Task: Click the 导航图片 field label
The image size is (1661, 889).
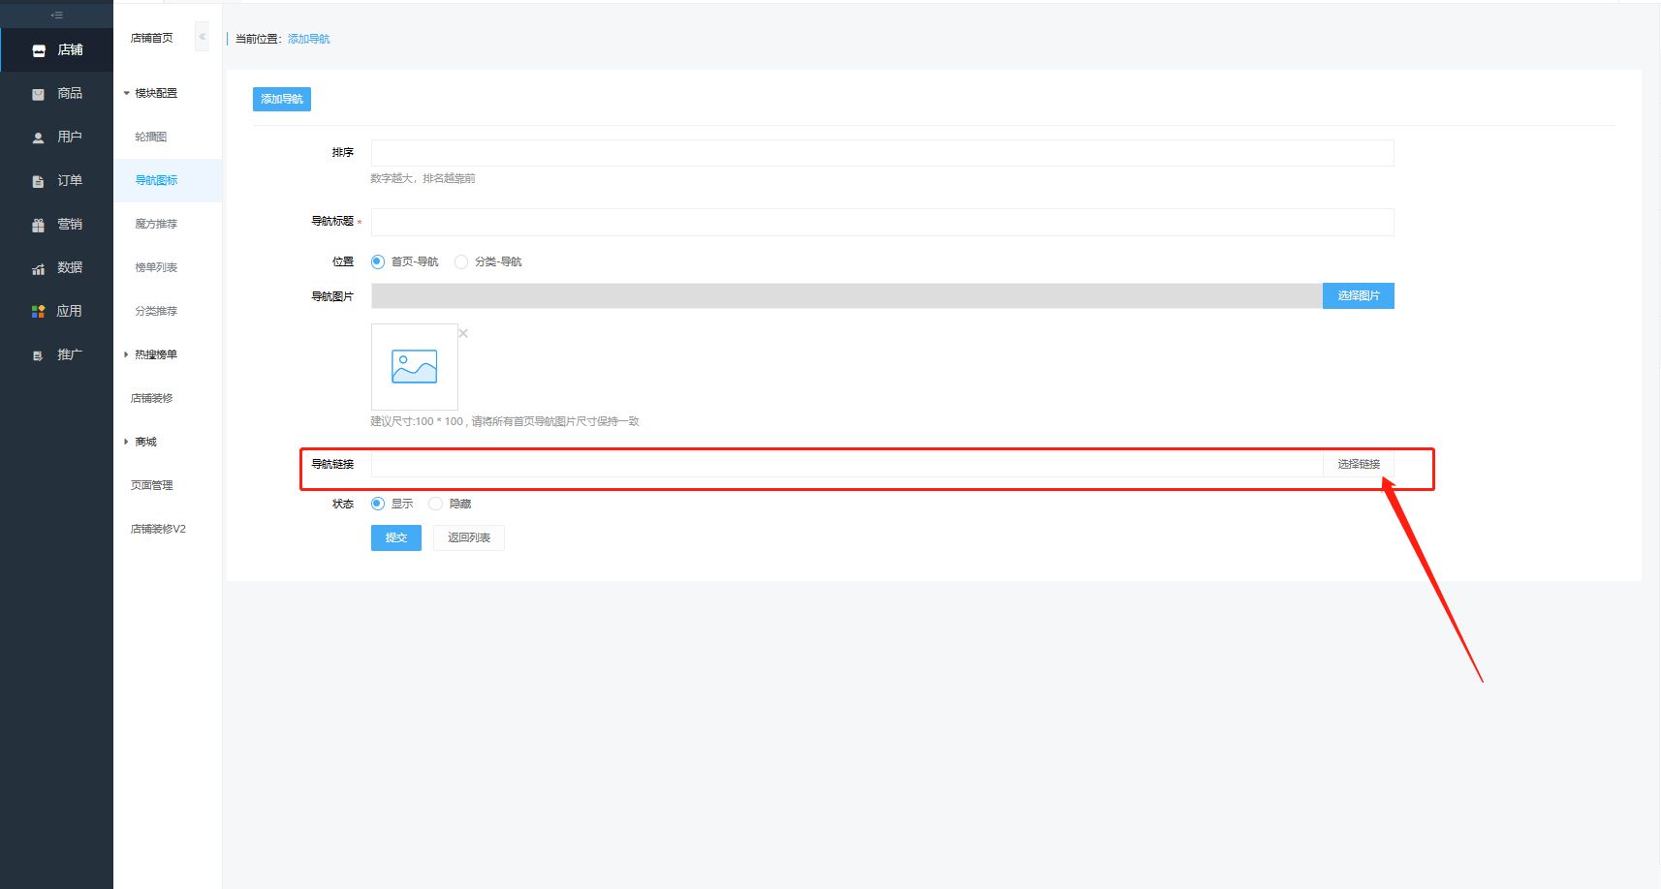Action: click(332, 296)
